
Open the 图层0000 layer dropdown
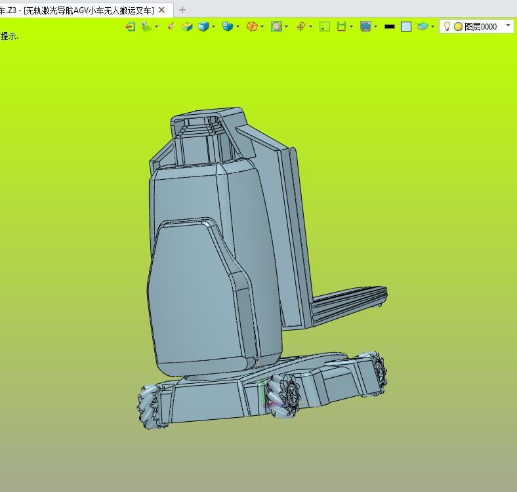508,26
